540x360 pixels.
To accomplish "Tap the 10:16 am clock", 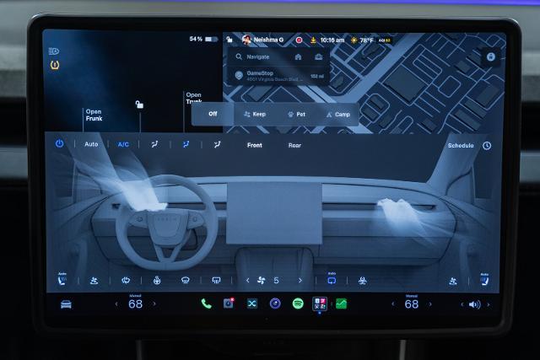I will 332,40.
